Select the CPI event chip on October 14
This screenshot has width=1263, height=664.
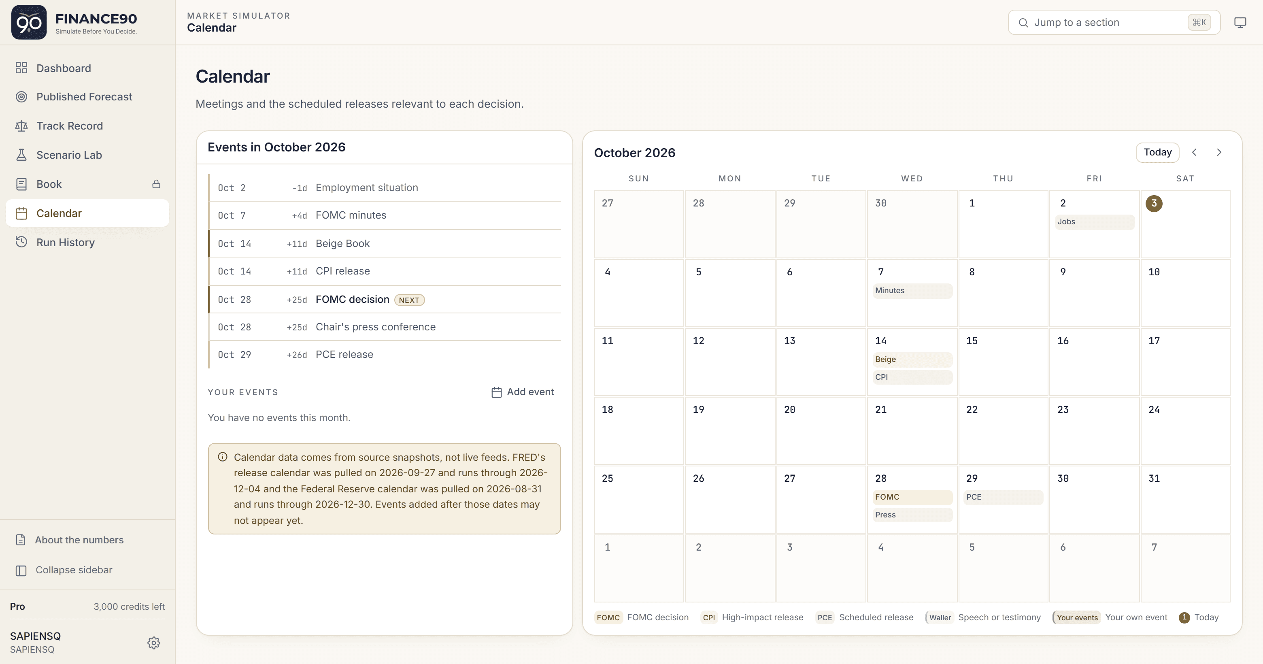[x=912, y=377]
